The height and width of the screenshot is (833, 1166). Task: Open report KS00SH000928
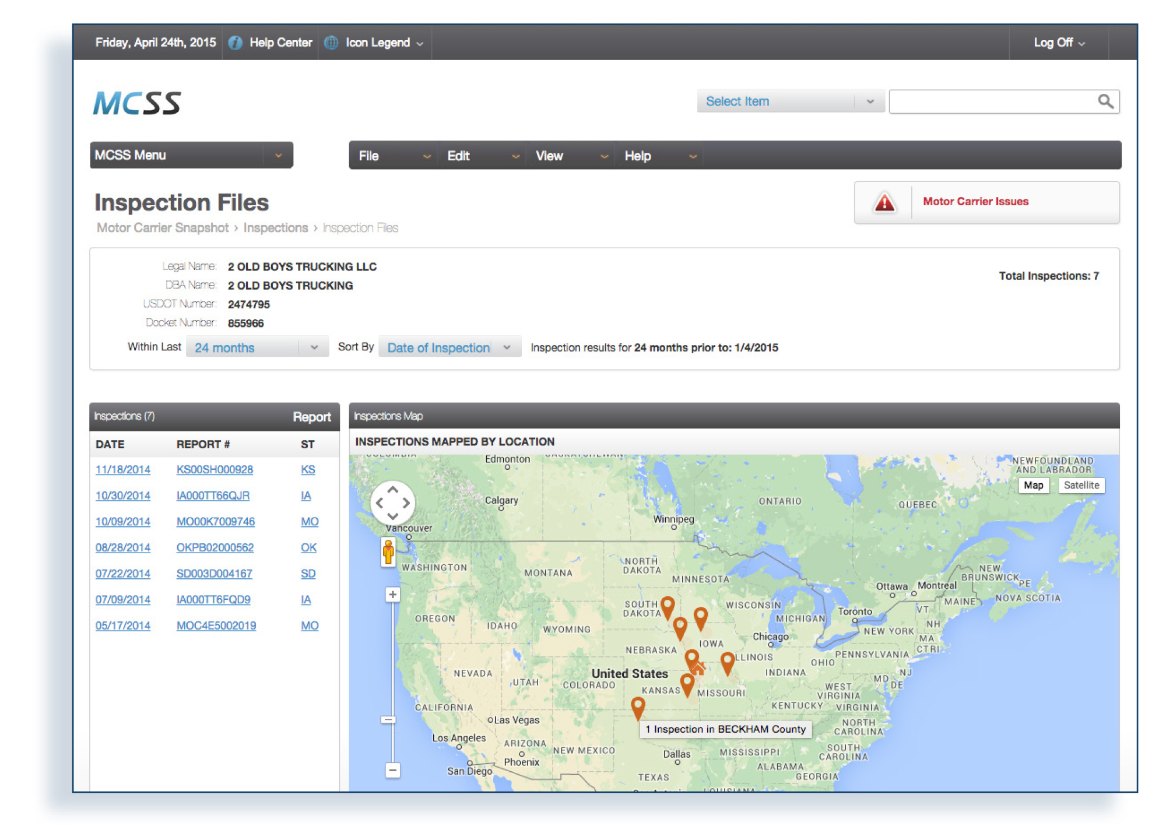point(215,470)
